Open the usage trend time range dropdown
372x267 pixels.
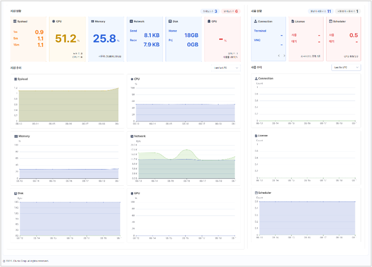pos(346,68)
